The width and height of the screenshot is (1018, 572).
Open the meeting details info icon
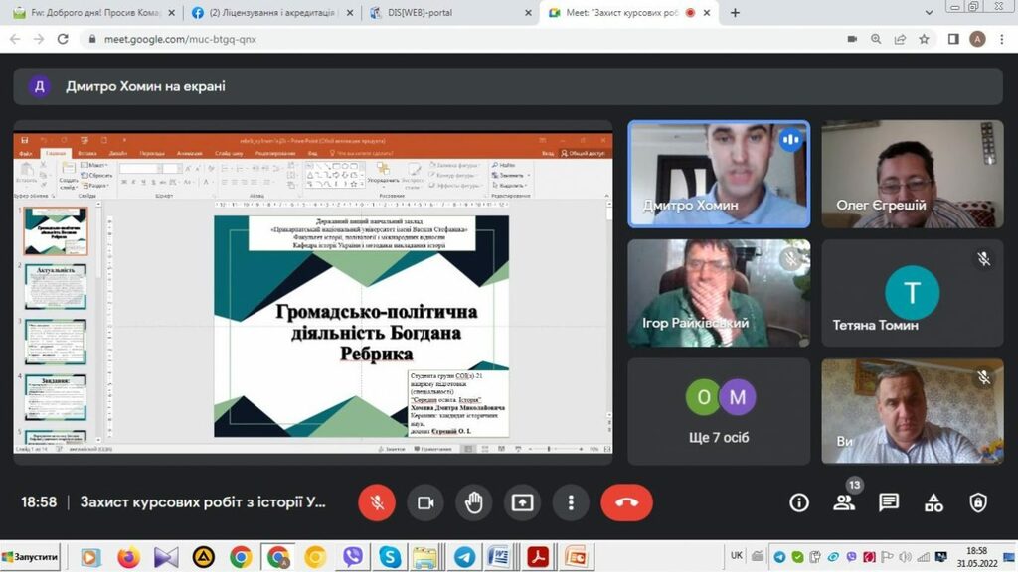799,502
